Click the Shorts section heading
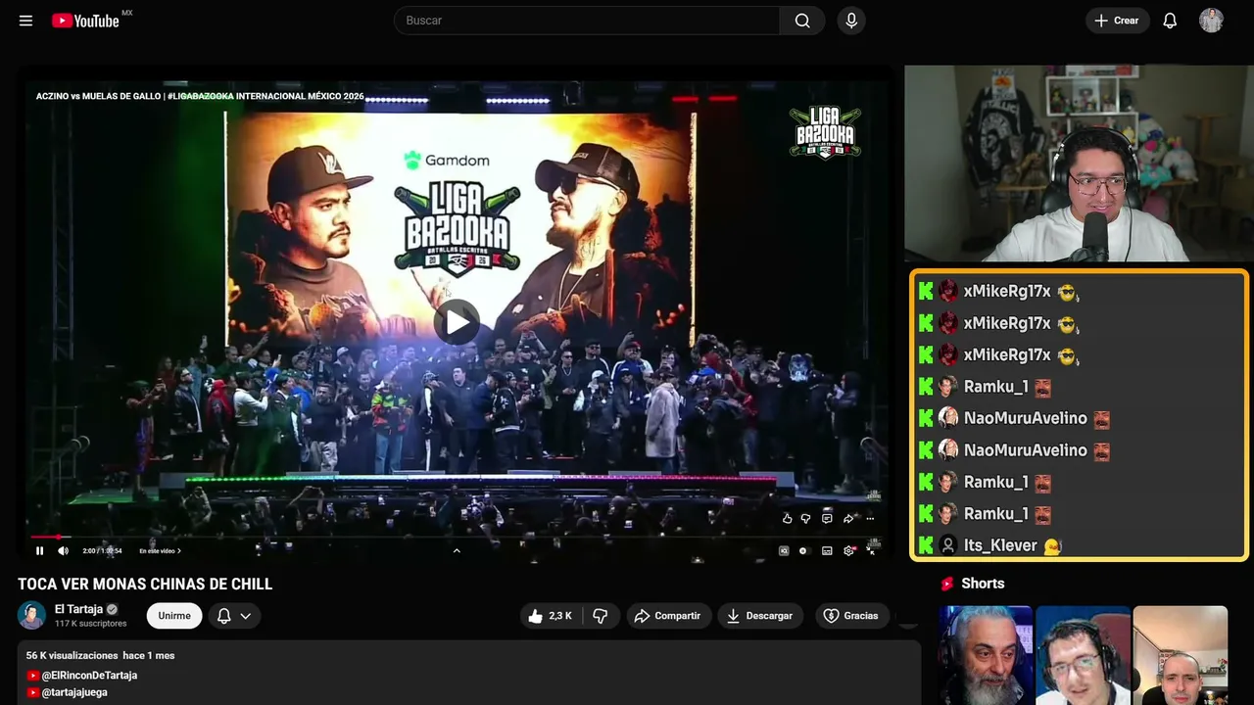1254x705 pixels. point(983,584)
